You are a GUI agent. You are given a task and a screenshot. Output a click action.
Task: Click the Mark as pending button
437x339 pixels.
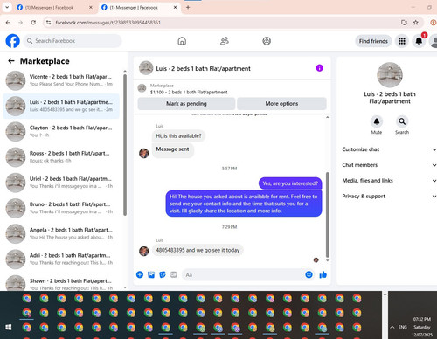186,104
